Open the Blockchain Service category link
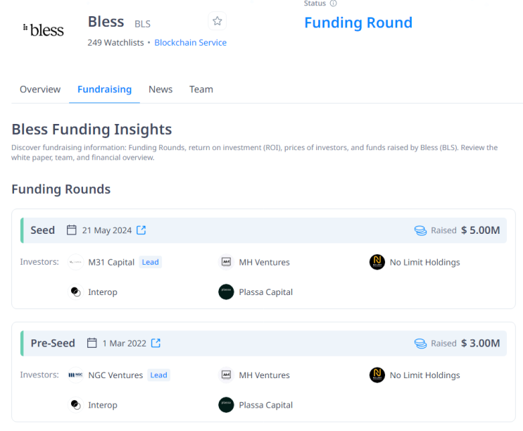This screenshot has width=523, height=431. [x=191, y=43]
